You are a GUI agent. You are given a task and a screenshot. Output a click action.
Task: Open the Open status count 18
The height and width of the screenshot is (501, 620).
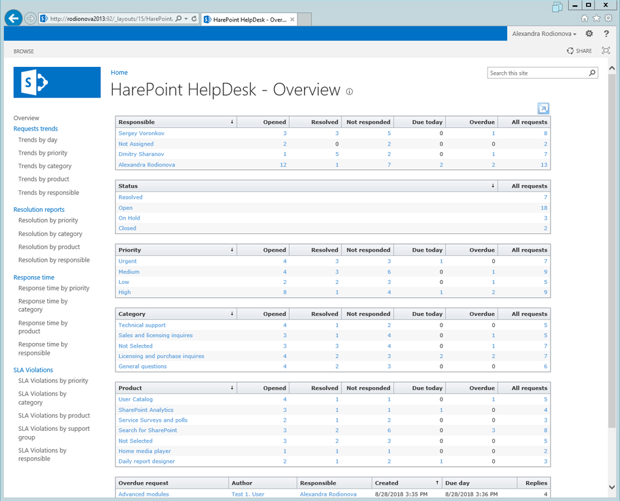coord(544,208)
